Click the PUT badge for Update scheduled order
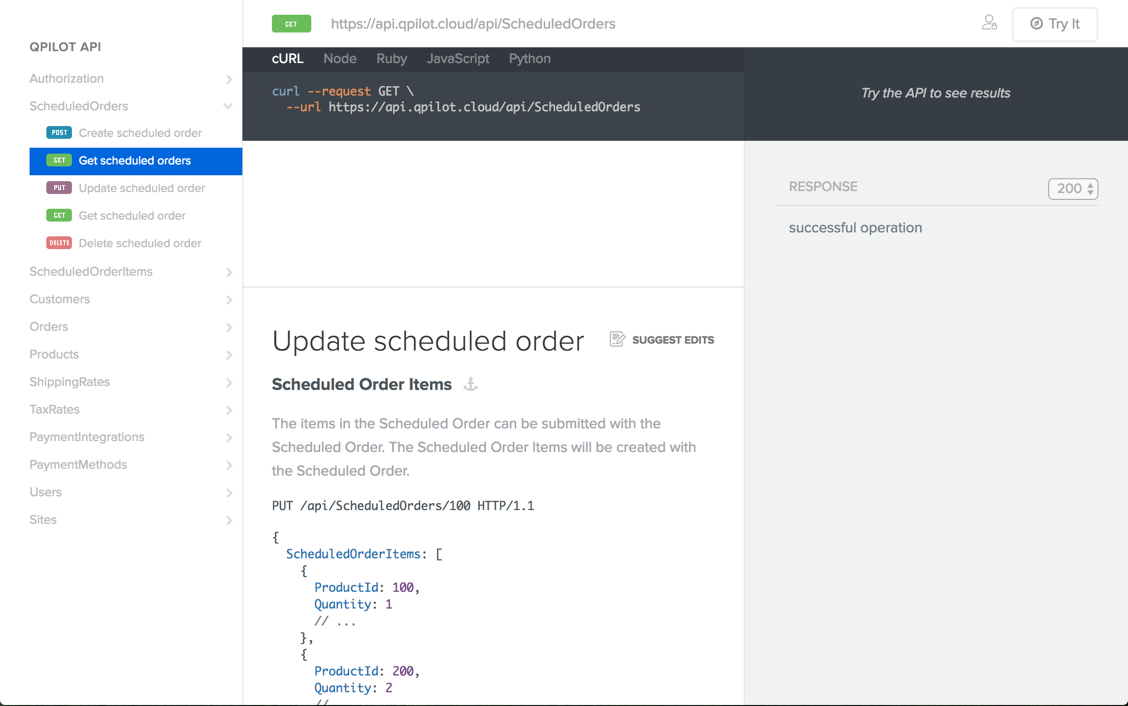Viewport: 1128px width, 706px height. point(59,188)
